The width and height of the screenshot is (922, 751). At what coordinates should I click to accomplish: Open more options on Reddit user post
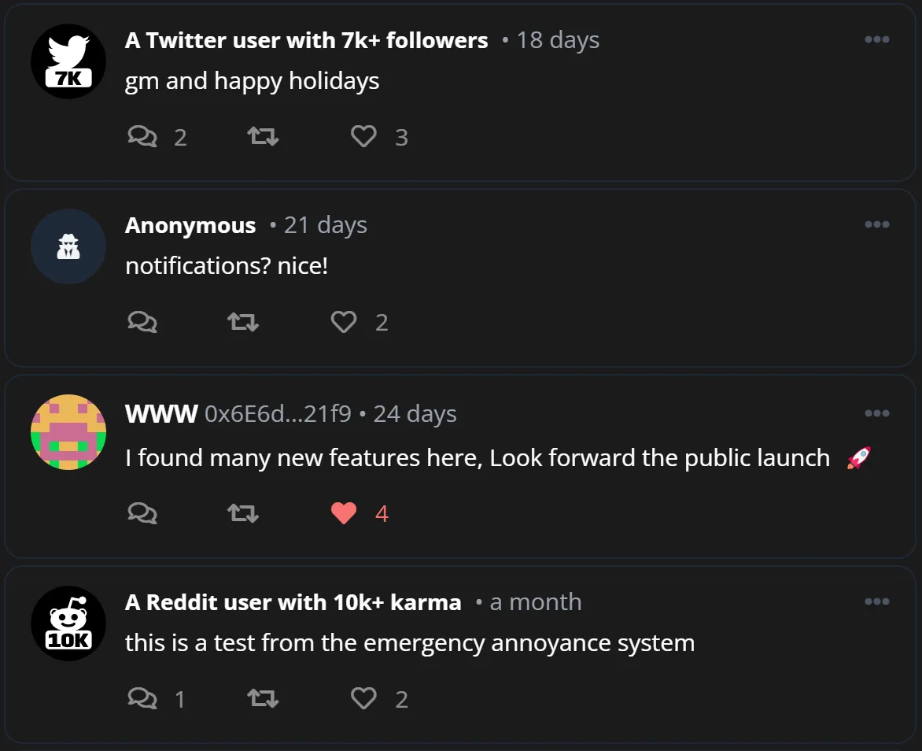point(876,601)
